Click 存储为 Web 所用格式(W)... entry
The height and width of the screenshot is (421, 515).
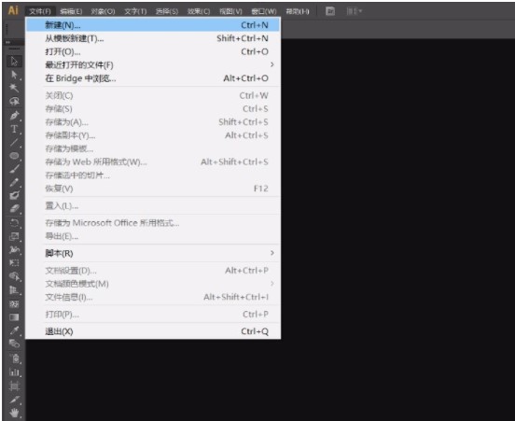[x=153, y=161]
